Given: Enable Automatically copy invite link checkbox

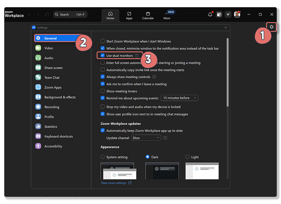Looking at the screenshot, I should (x=103, y=70).
